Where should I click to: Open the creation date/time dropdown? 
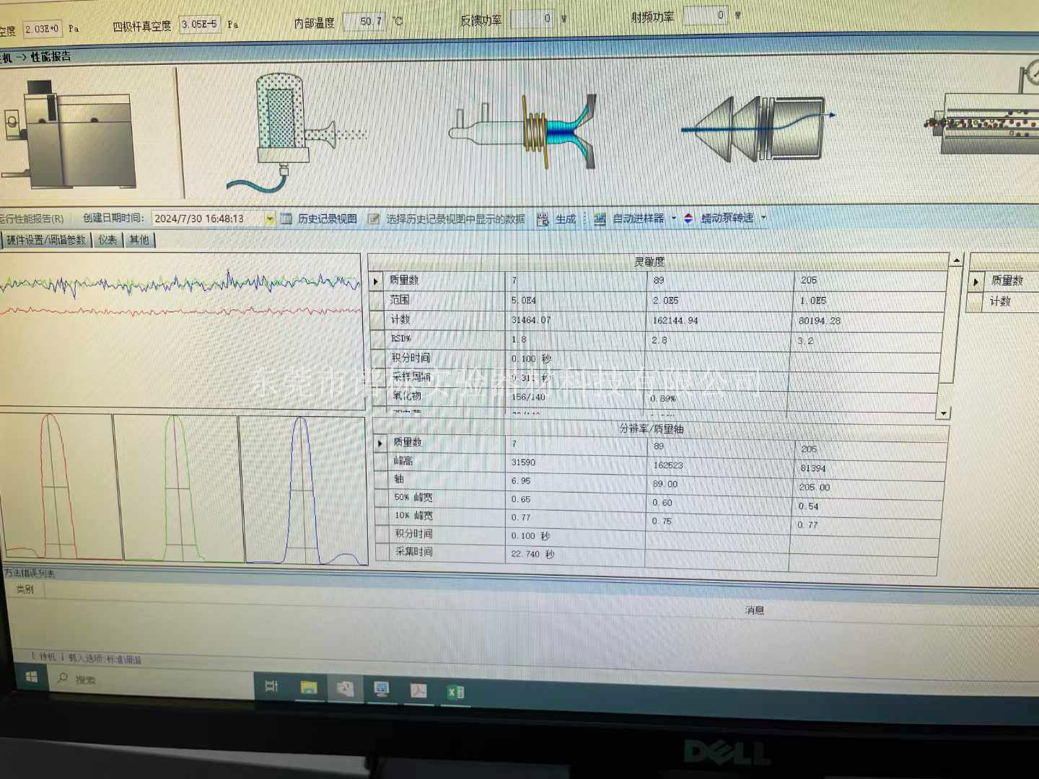pyautogui.click(x=269, y=219)
